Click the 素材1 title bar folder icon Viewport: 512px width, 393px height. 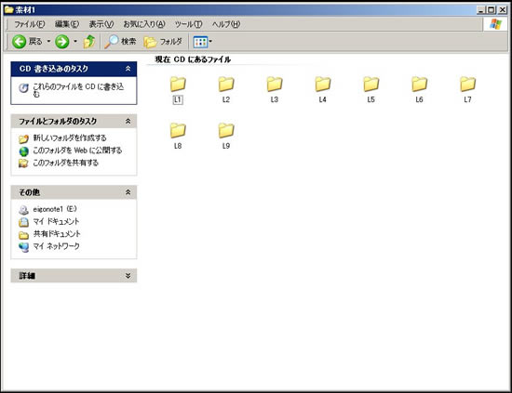point(8,10)
